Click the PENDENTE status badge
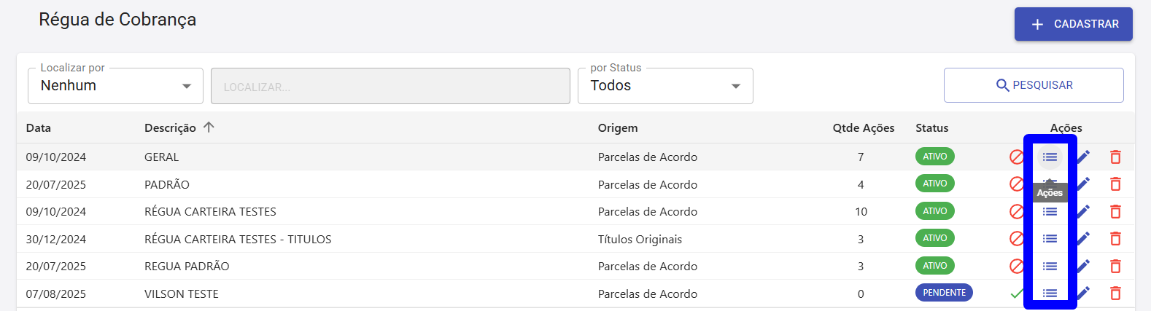This screenshot has height=311, width=1151. (x=944, y=293)
